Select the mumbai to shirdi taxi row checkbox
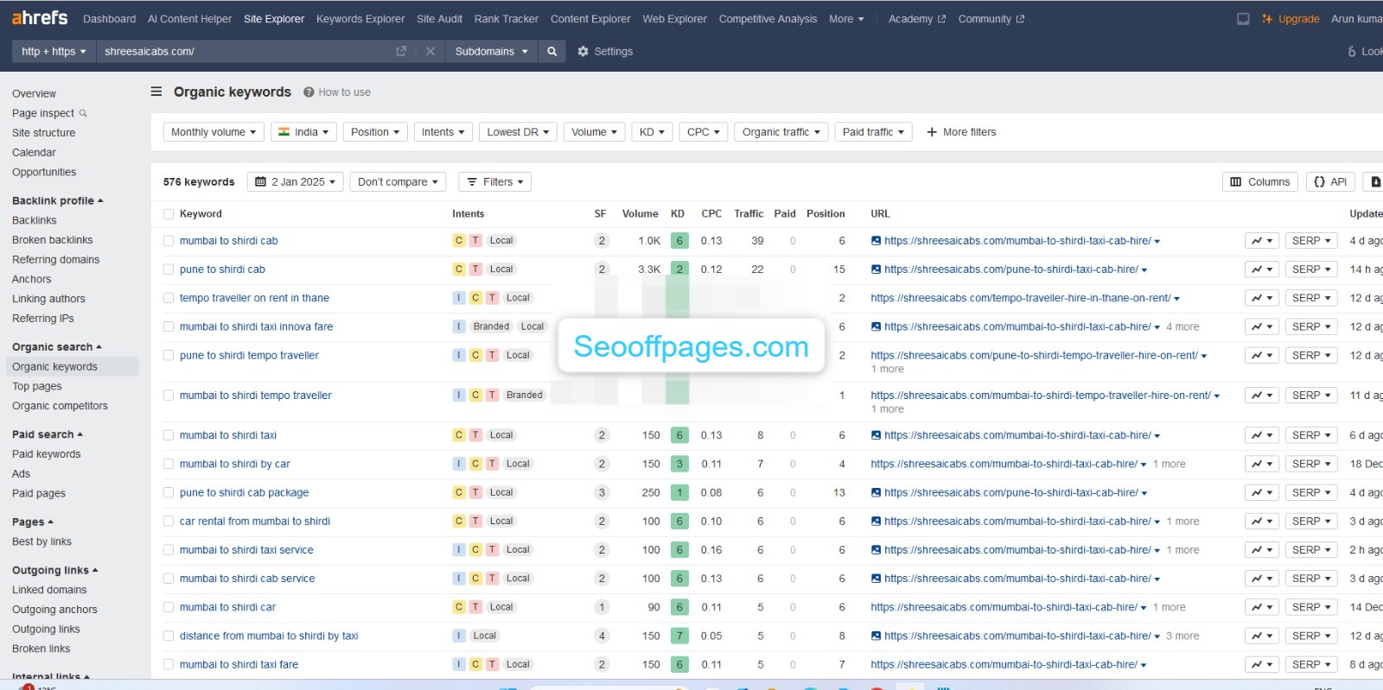Screen dimensions: 1383x690 pyautogui.click(x=169, y=435)
